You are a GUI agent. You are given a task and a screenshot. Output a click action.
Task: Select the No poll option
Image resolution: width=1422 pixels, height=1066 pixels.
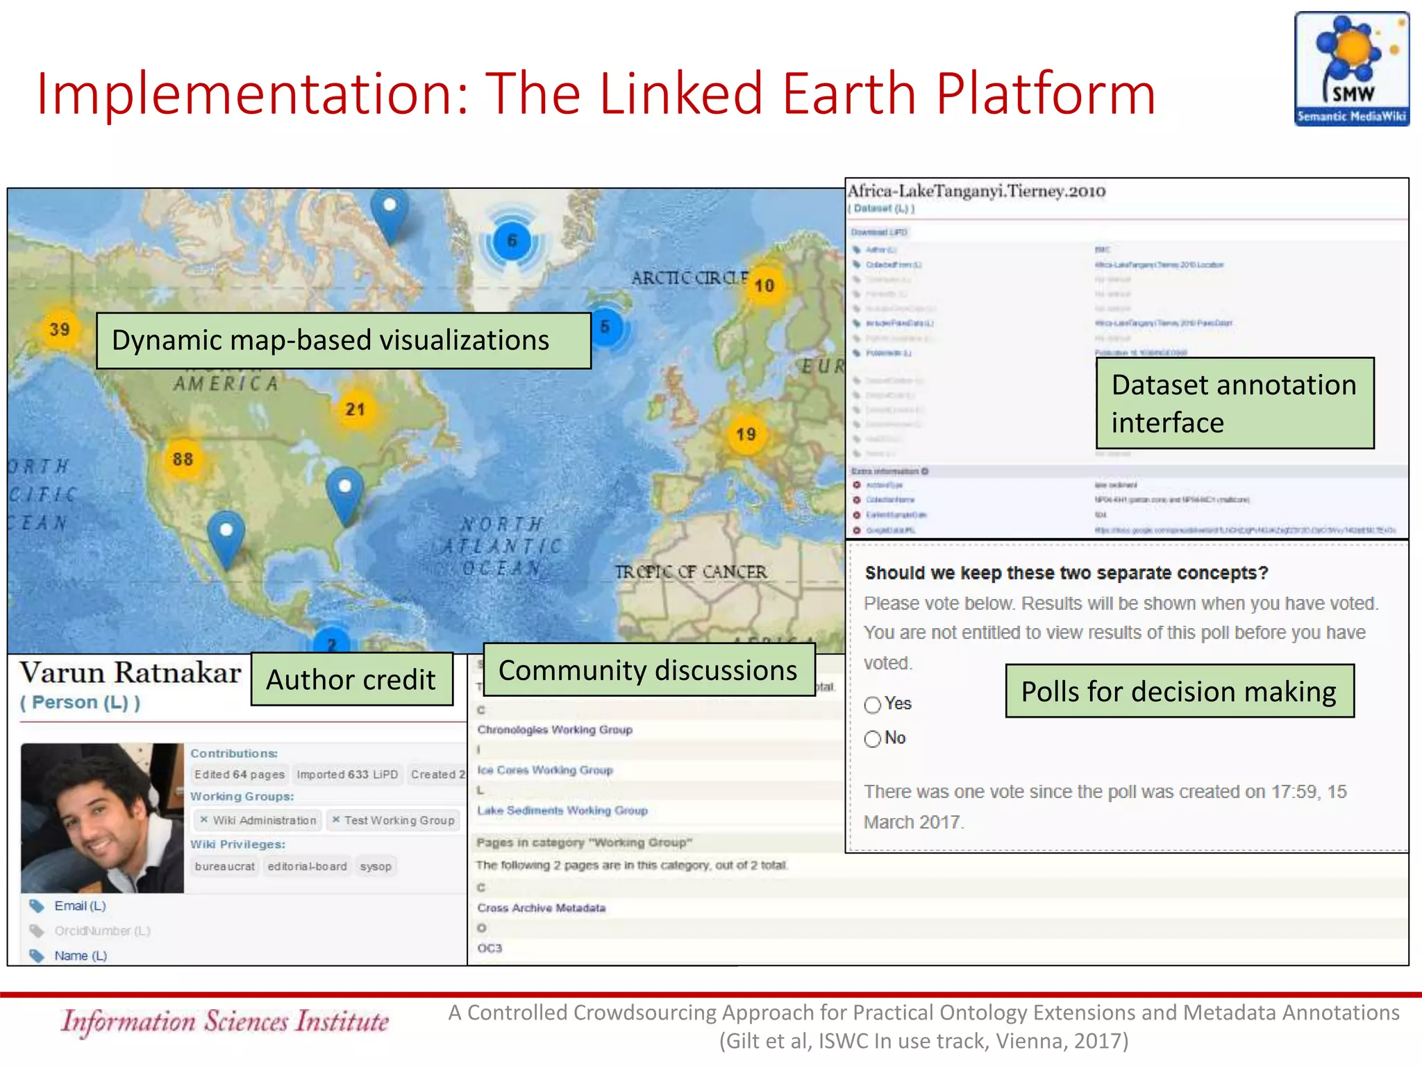pyautogui.click(x=873, y=739)
